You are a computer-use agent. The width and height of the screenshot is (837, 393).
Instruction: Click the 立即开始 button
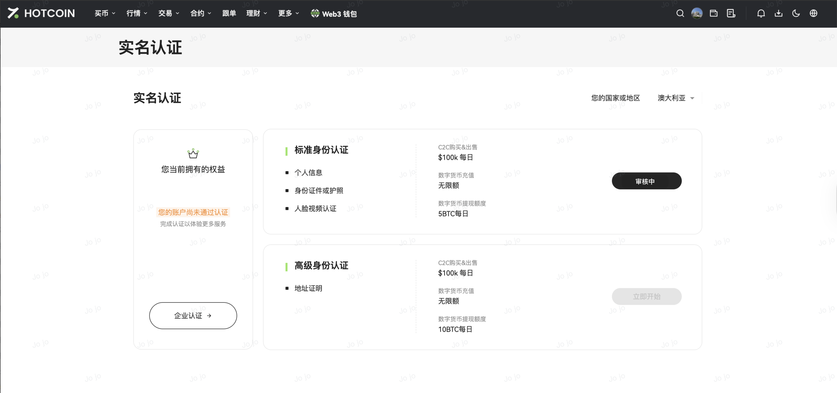[646, 296]
